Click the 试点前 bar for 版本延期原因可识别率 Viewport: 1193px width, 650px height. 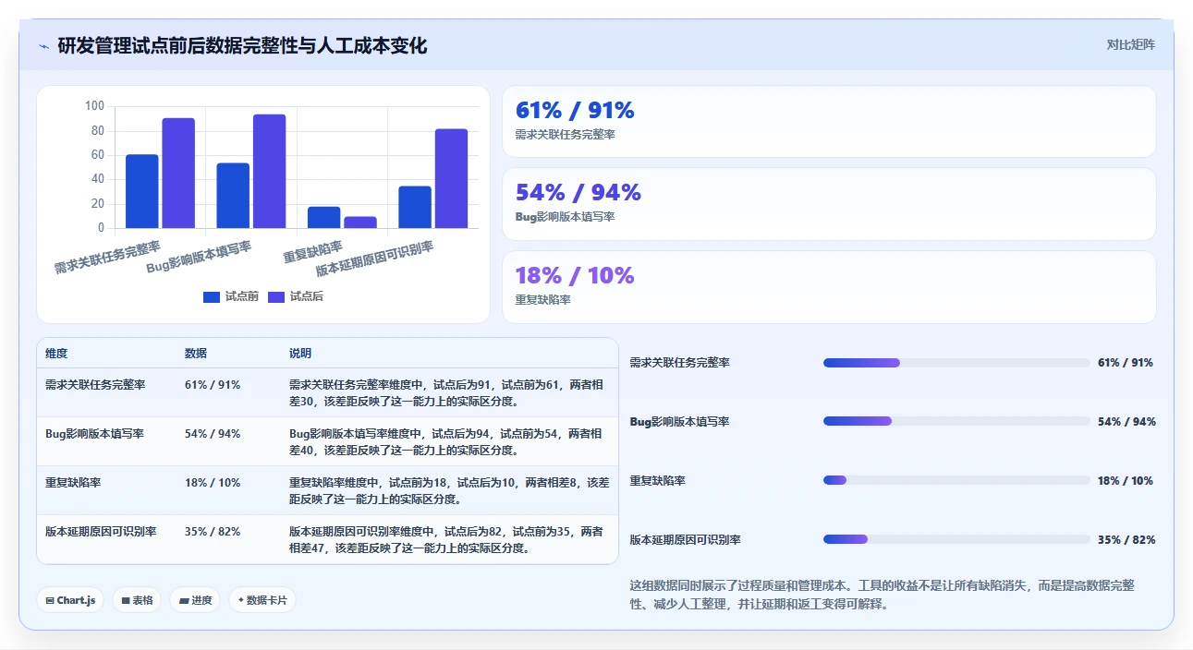415,207
